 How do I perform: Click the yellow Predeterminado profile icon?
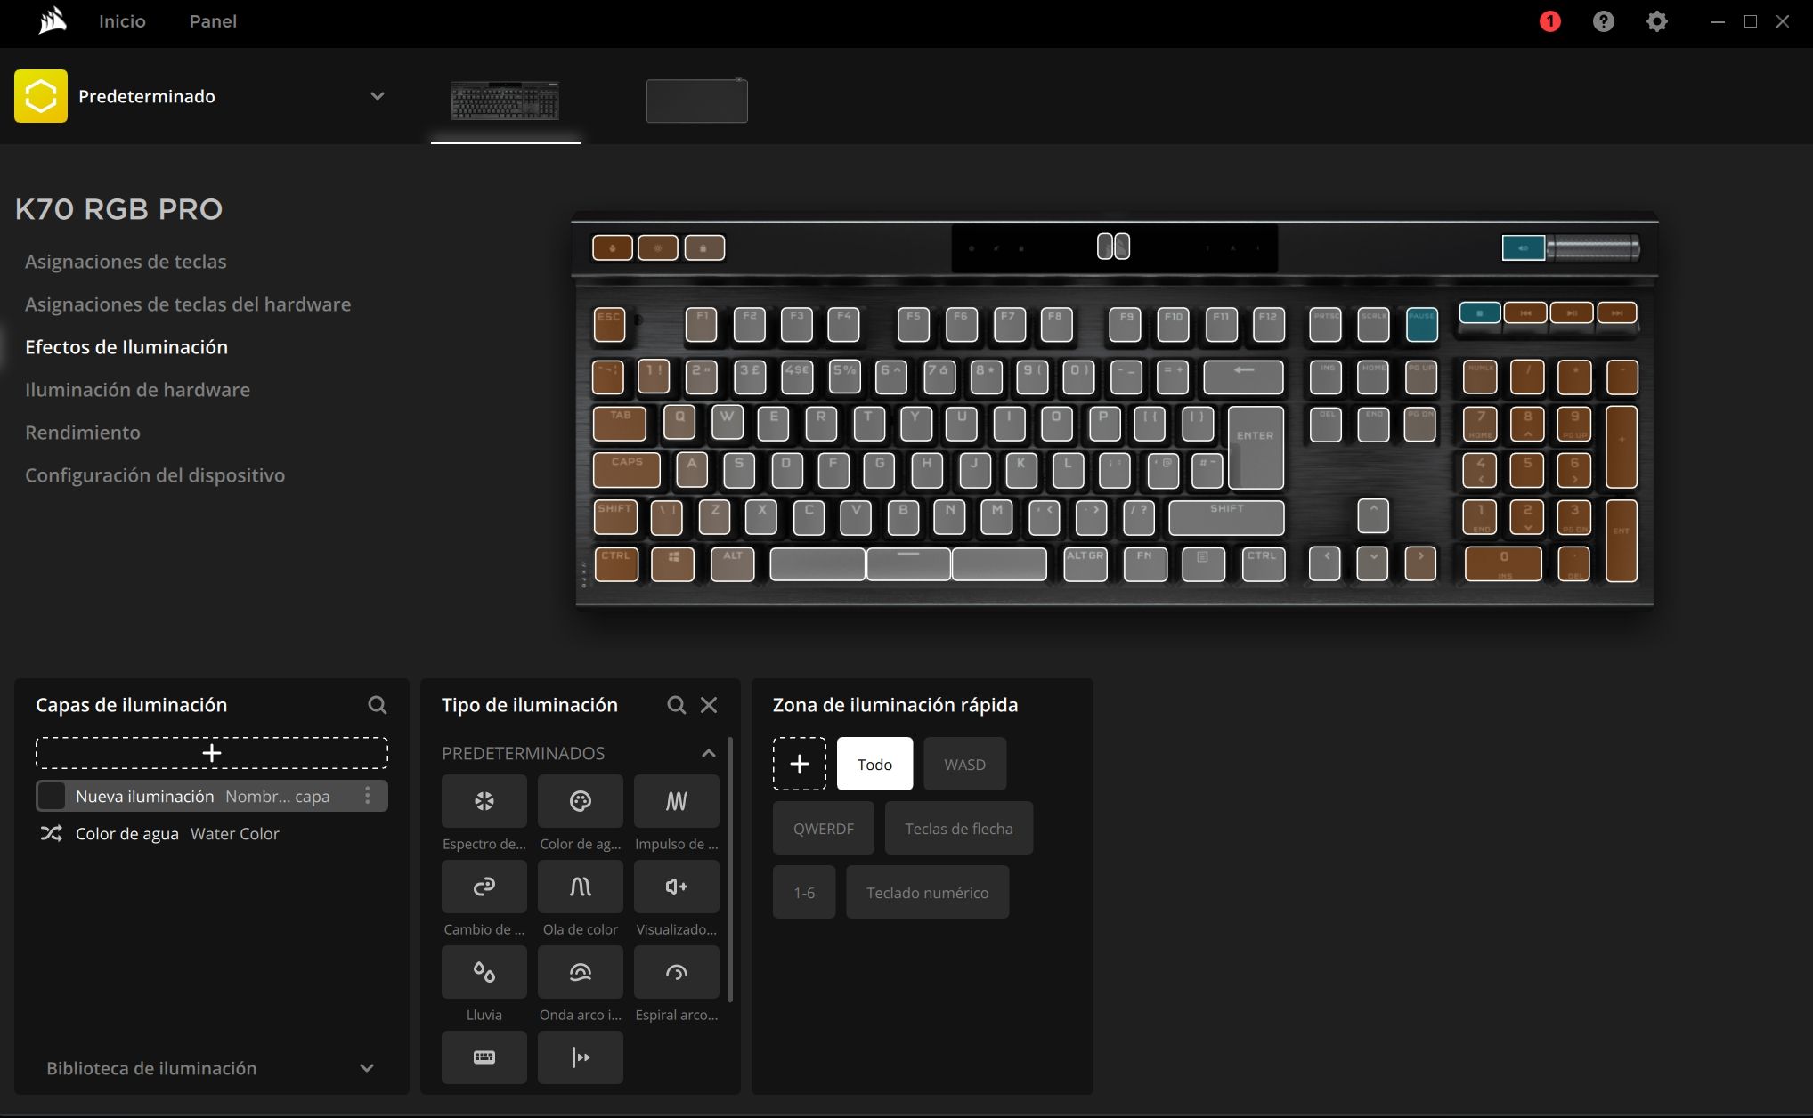pyautogui.click(x=41, y=96)
